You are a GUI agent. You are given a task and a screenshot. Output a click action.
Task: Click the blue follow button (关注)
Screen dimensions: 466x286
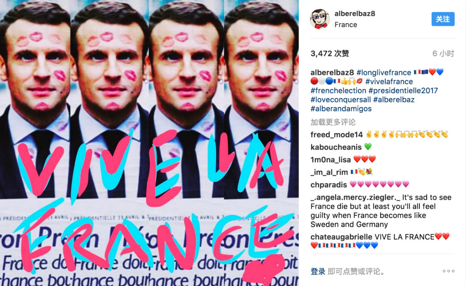443,19
